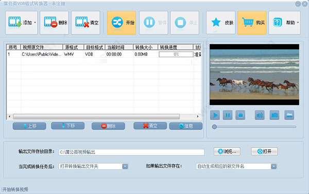Click the 删除 button below the list
This screenshot has height=194, width=309.
tap(108, 126)
